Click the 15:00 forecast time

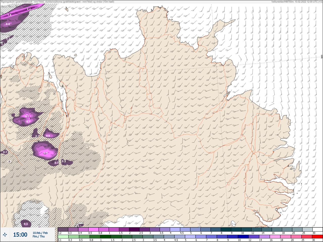point(20,235)
